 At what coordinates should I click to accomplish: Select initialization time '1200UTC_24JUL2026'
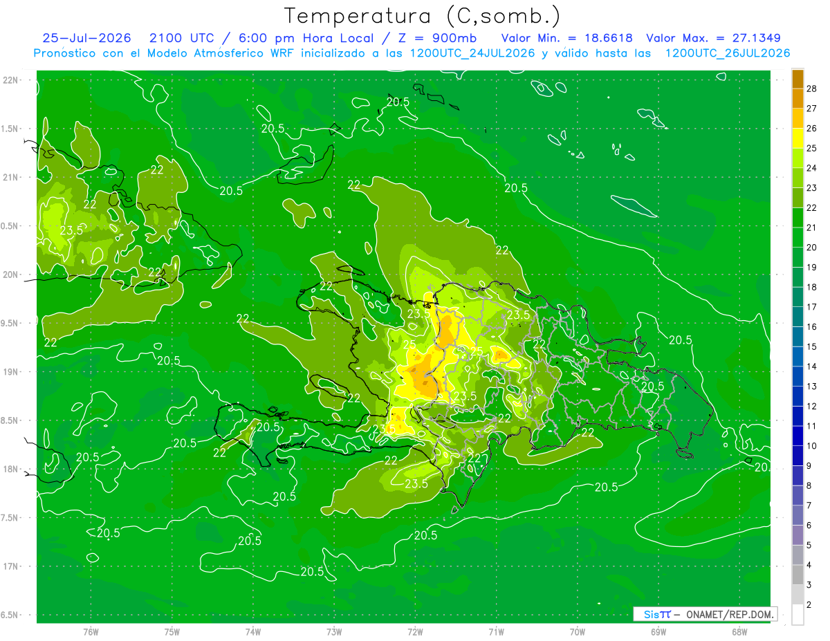coord(472,53)
